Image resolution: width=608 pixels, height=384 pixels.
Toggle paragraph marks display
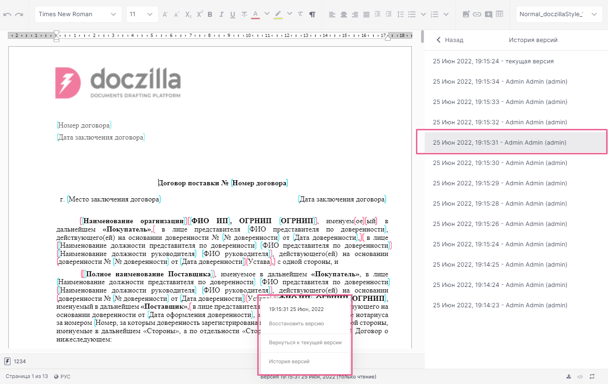pyautogui.click(x=312, y=14)
